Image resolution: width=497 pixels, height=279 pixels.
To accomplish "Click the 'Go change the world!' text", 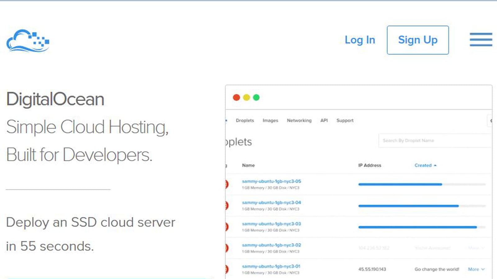I will [437, 269].
